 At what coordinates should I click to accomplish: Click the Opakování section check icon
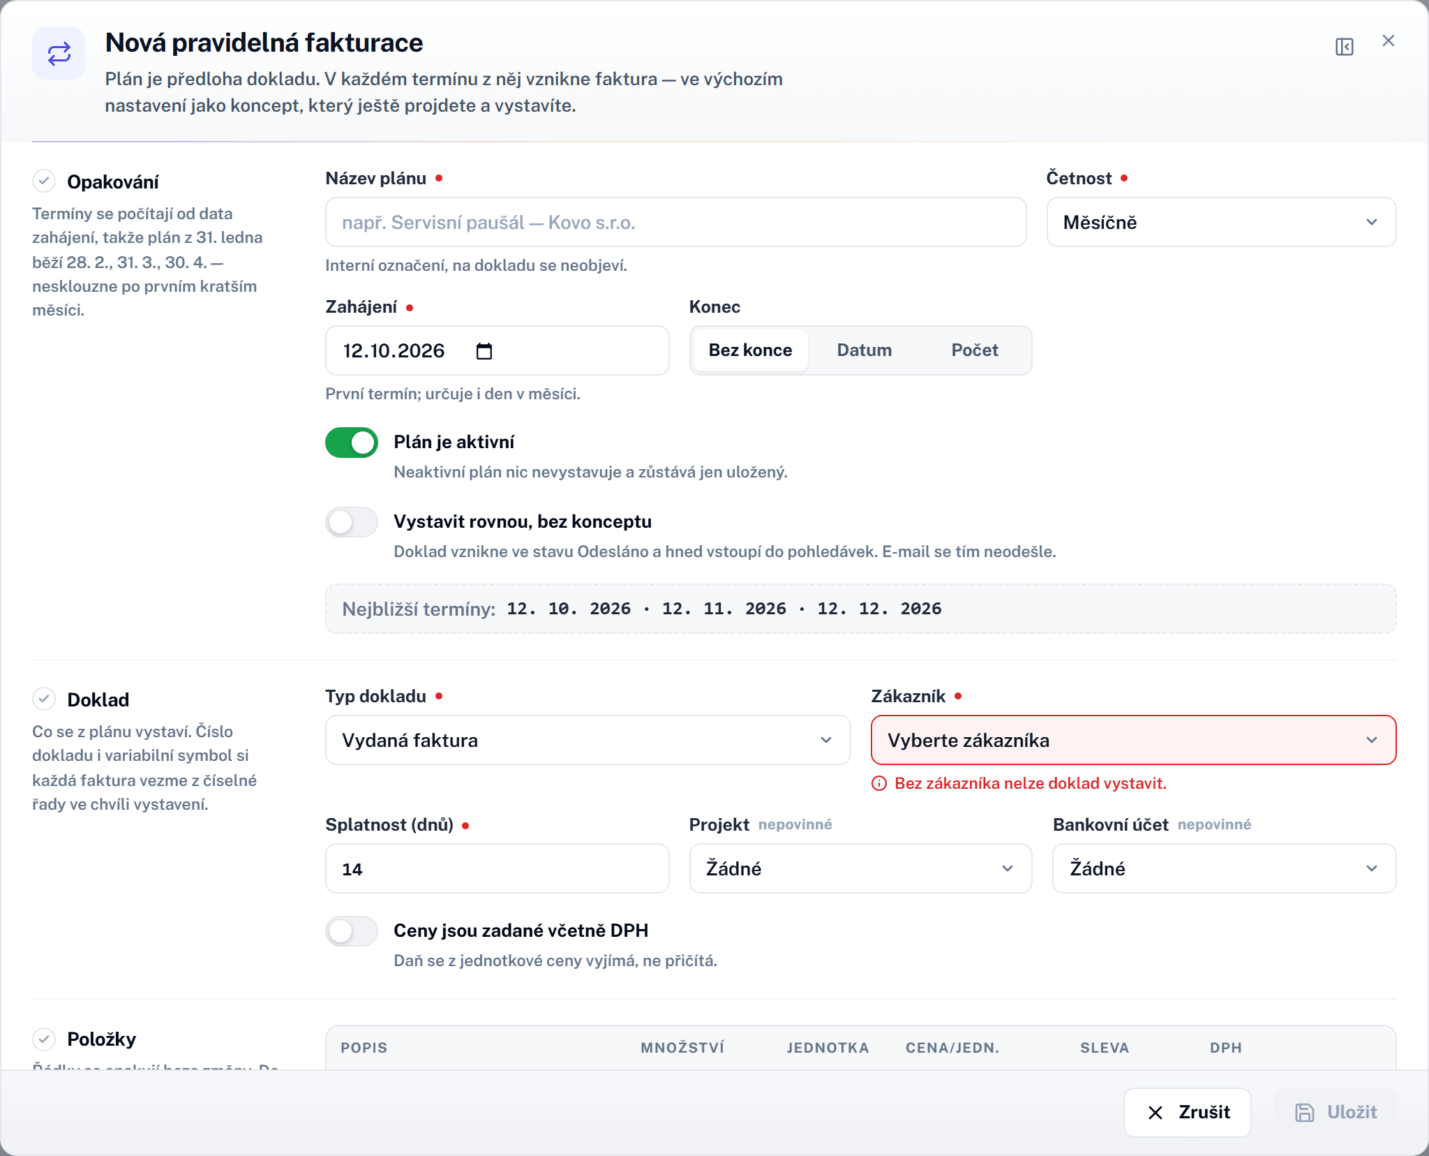point(44,181)
